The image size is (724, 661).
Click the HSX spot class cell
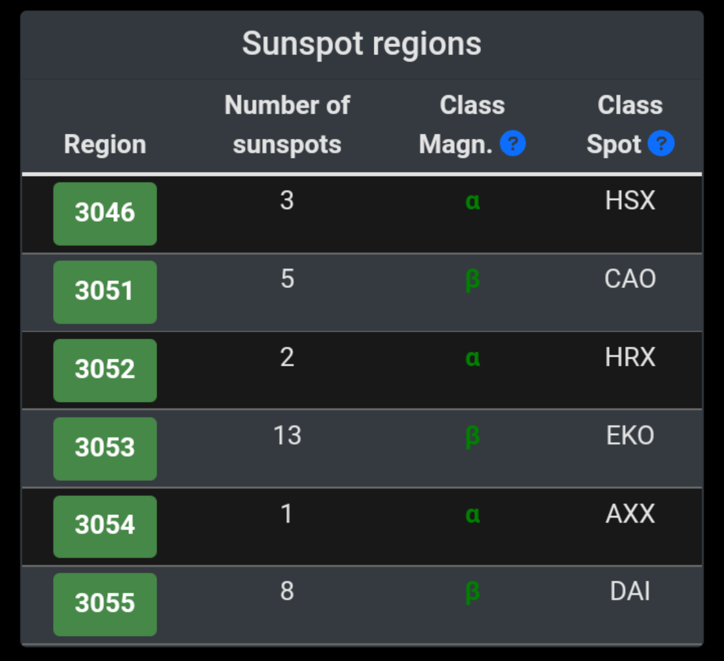tap(630, 200)
